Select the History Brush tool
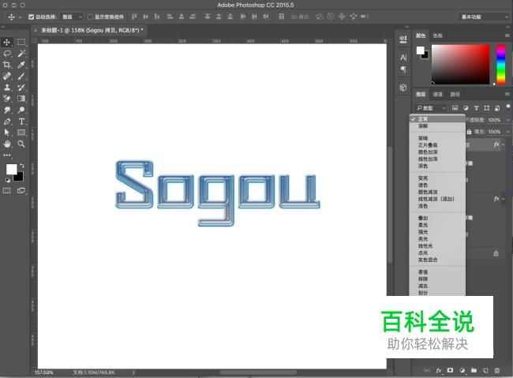Viewport: 513px width, 378px height. 21,88
